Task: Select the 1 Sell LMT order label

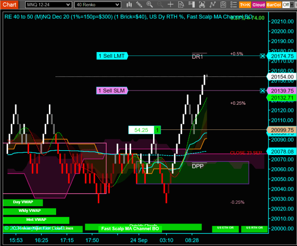Action: [112, 56]
